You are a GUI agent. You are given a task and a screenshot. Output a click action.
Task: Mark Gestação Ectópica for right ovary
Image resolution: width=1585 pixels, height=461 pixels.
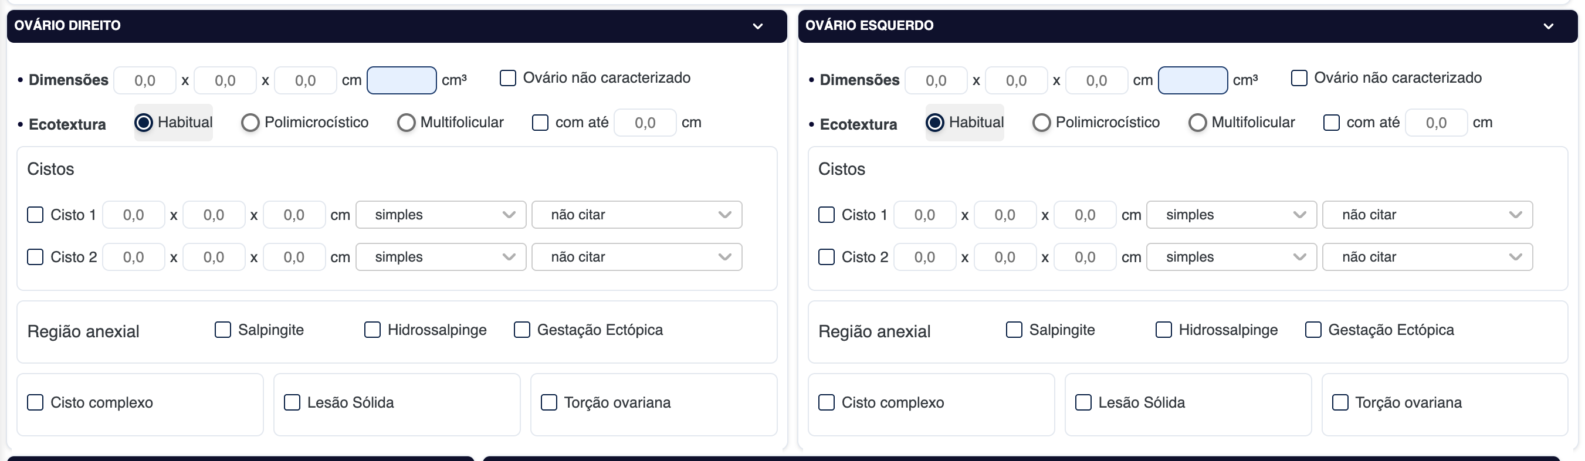coord(521,330)
